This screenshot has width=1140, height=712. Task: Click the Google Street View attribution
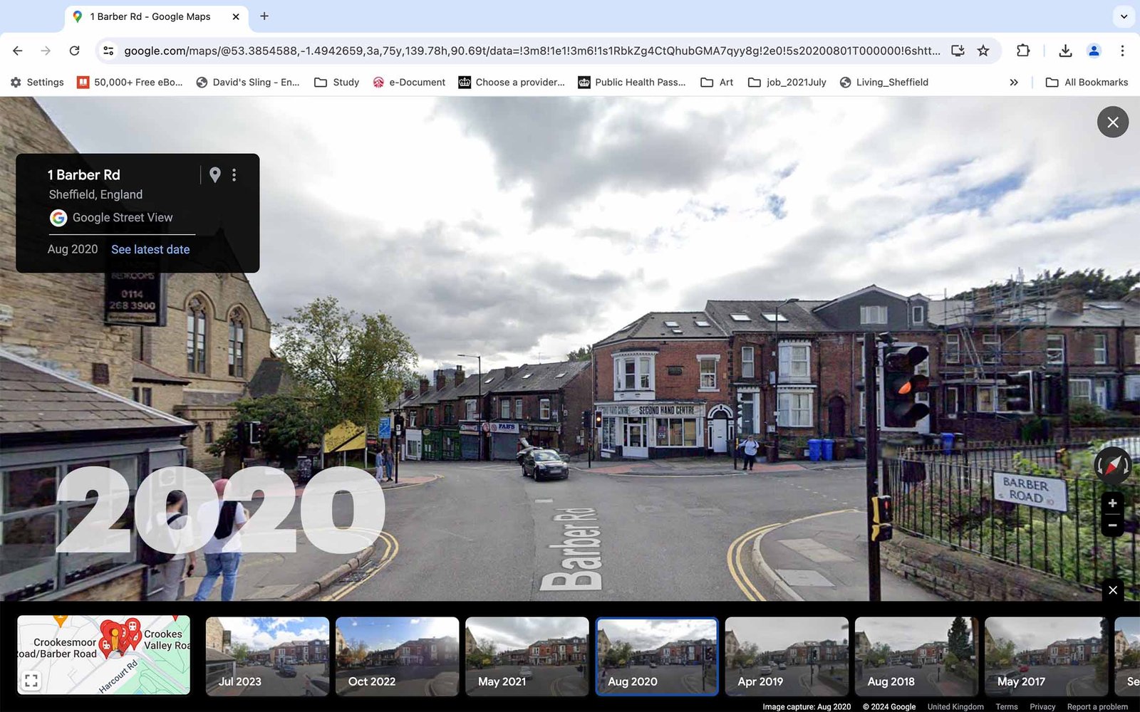click(x=111, y=218)
